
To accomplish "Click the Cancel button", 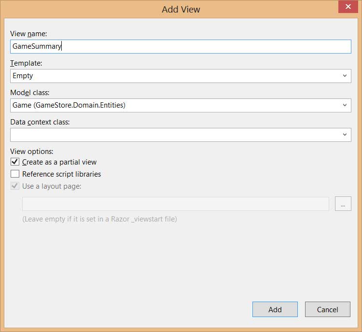I will coord(328,309).
